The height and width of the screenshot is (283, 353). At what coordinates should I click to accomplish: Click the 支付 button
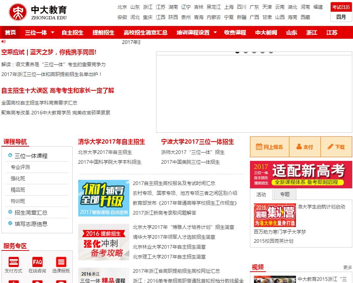(x=305, y=147)
